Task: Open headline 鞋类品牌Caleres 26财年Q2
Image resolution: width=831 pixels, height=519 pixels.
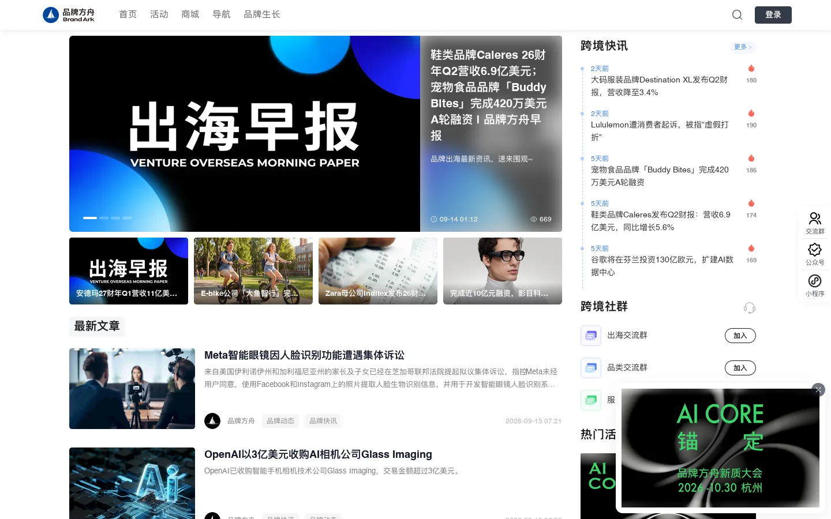Action: click(x=489, y=95)
